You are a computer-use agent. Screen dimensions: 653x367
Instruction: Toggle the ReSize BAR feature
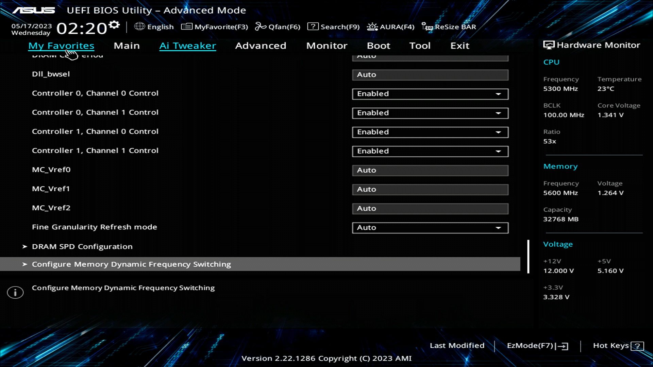point(449,27)
